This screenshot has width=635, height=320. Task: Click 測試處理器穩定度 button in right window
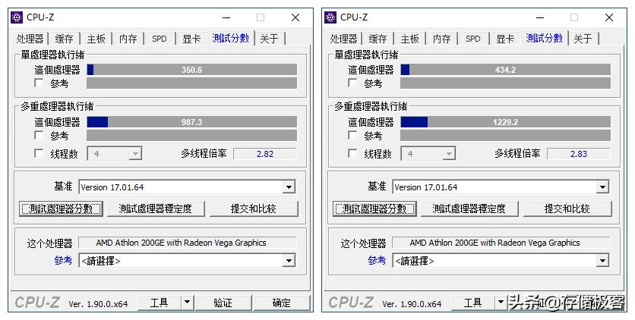coord(469,209)
